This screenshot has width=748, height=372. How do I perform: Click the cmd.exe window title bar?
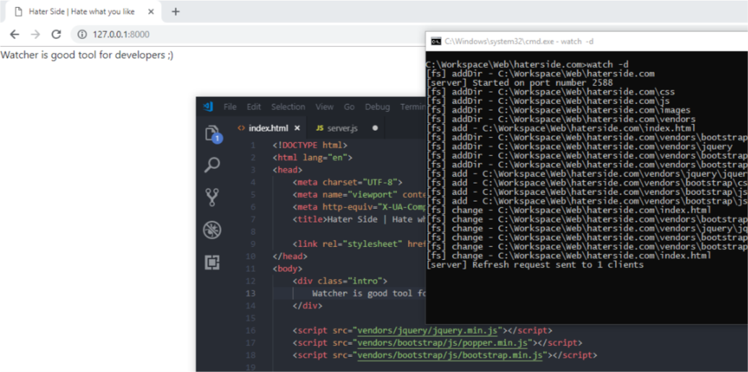(587, 42)
